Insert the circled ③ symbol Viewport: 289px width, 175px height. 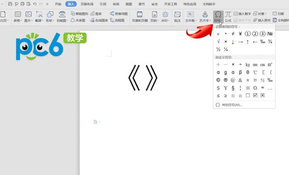(x=263, y=34)
